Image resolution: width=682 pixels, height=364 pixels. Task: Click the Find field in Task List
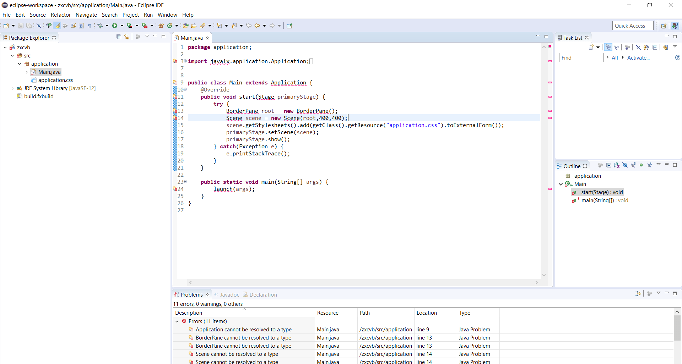(x=581, y=57)
